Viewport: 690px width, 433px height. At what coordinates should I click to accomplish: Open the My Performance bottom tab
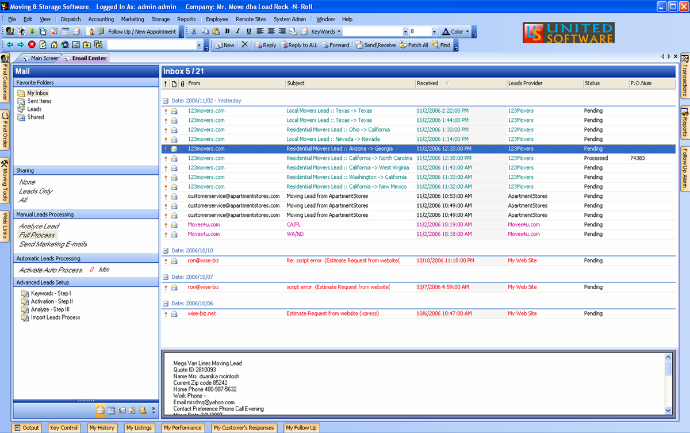pyautogui.click(x=183, y=428)
